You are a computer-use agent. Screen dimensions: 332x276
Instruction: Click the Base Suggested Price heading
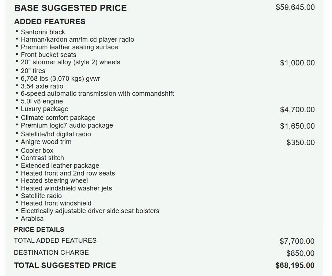coord(71,8)
